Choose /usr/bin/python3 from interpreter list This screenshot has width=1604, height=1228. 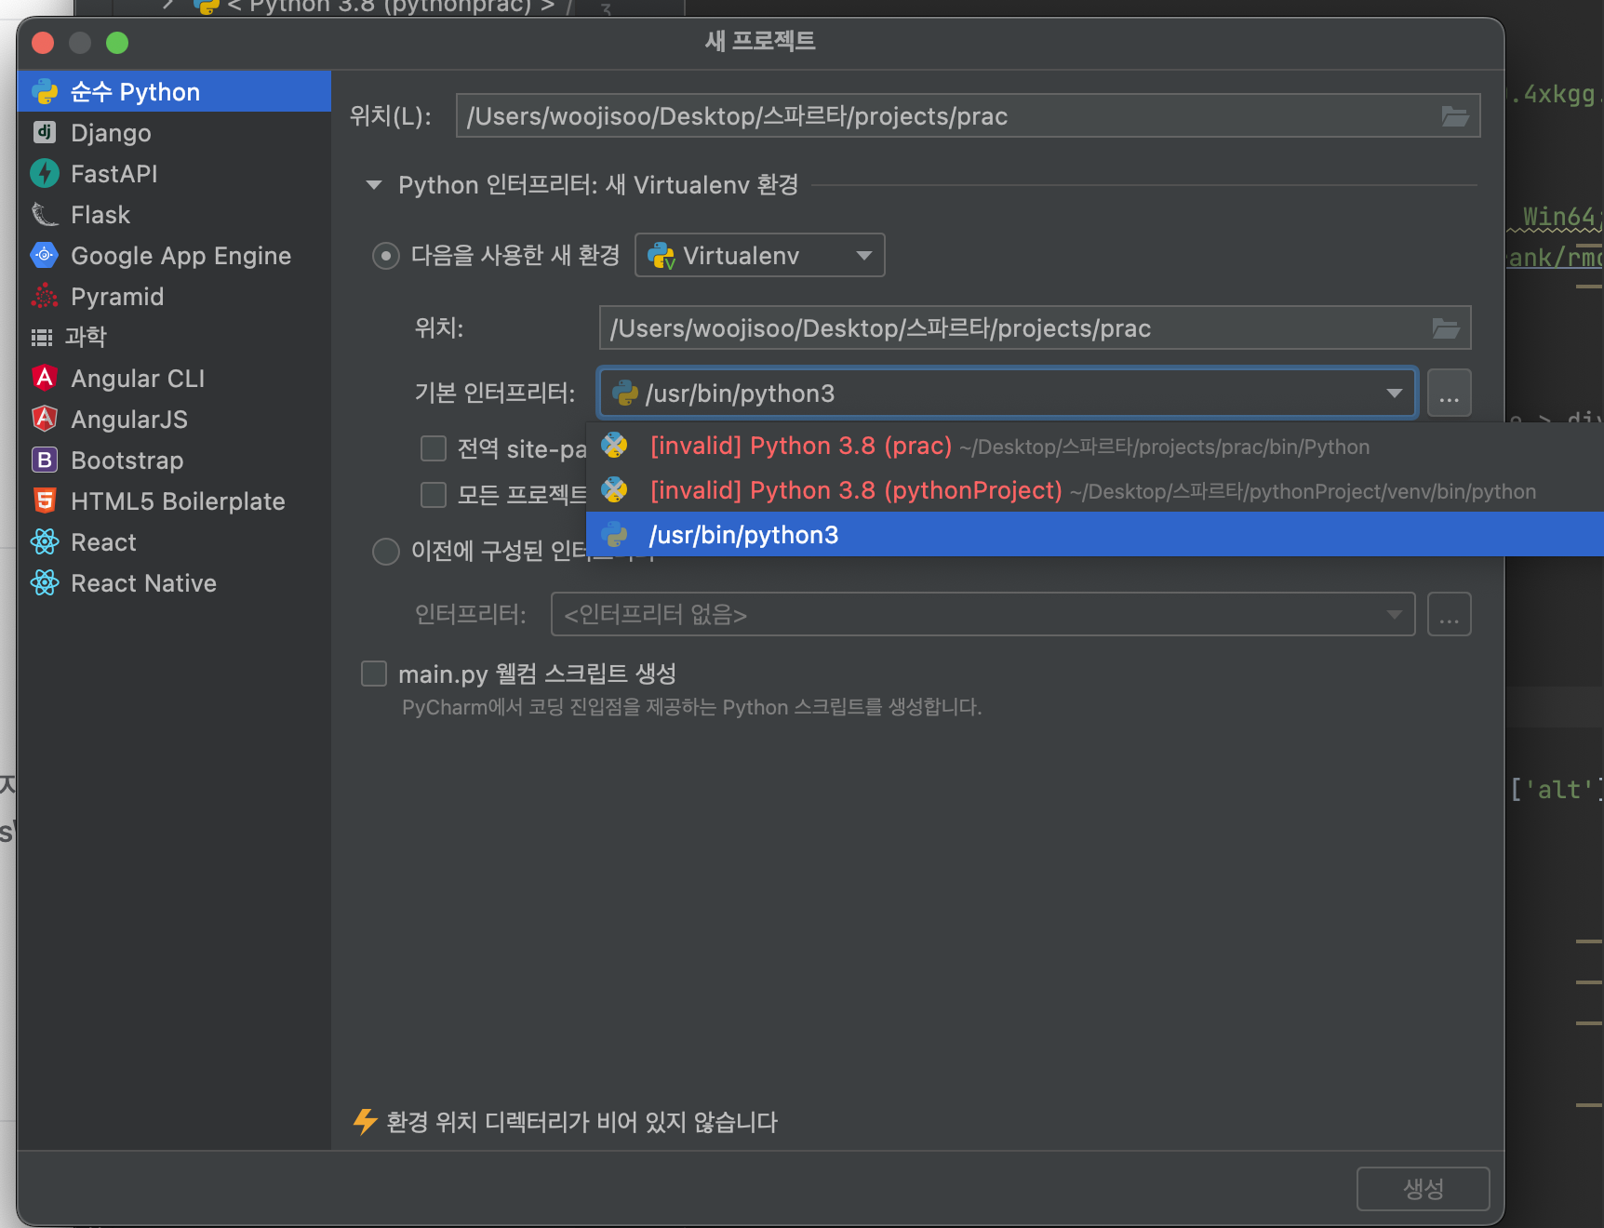1095,534
